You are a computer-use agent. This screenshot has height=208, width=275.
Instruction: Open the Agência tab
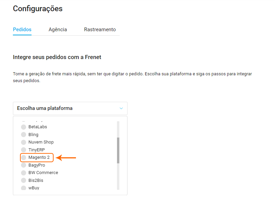click(58, 30)
